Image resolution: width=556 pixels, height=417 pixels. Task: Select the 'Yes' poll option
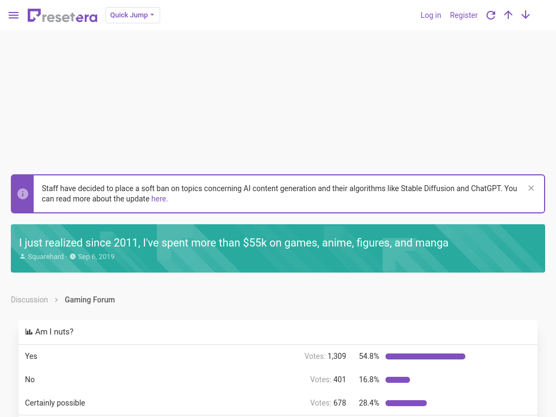(x=31, y=356)
